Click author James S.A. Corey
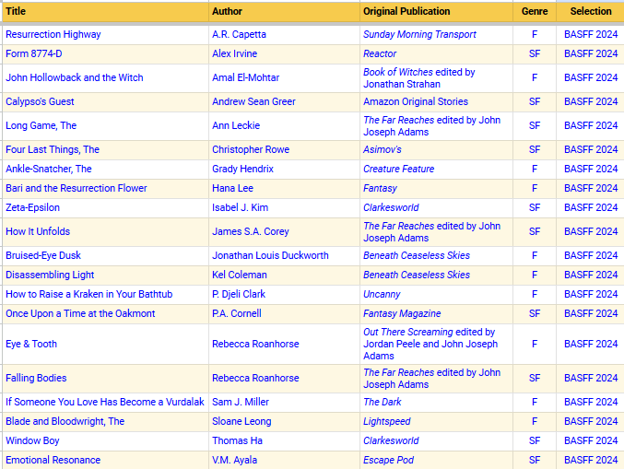Image resolution: width=624 pixels, height=469 pixels. click(251, 231)
